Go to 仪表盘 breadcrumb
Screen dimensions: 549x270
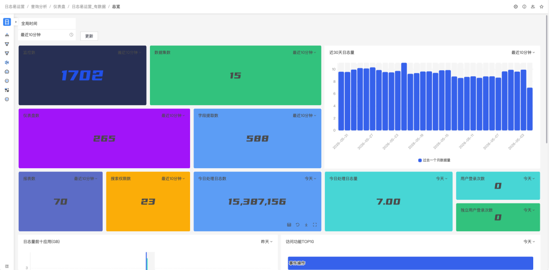click(x=59, y=7)
